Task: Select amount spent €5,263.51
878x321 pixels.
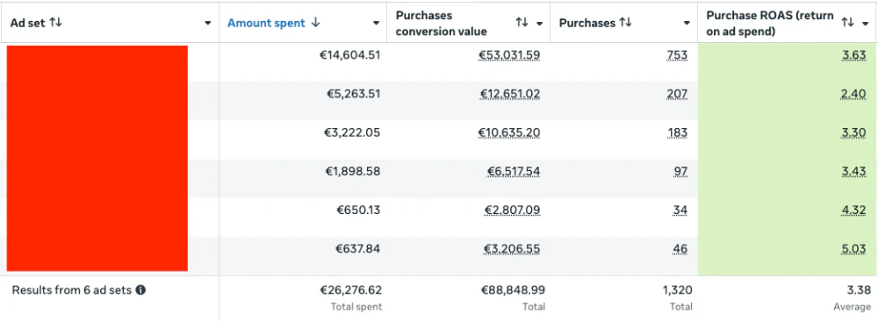Action: pyautogui.click(x=353, y=93)
